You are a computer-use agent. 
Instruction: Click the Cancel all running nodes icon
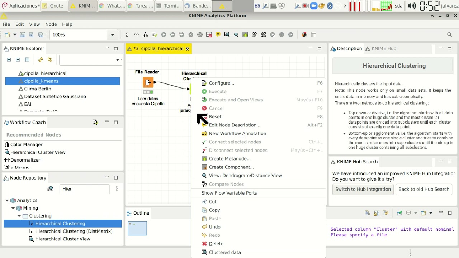click(200, 35)
